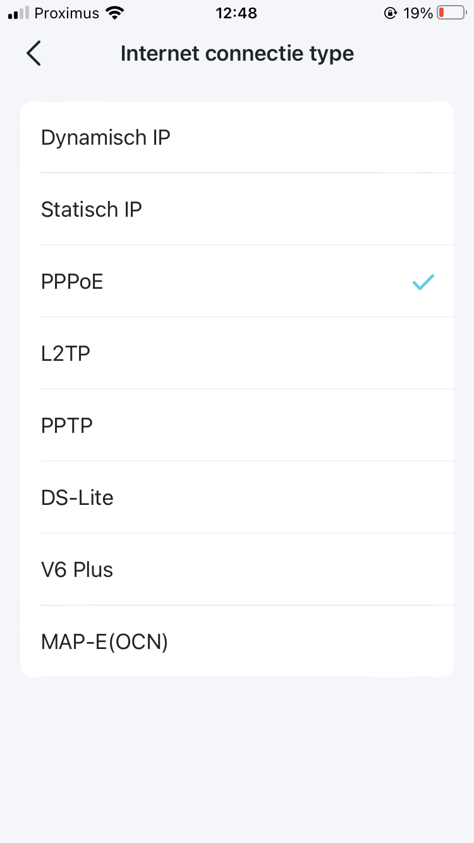Viewport: 474px width, 843px height.
Task: Tap blank space right of MAP-E(OCN)
Action: coord(316,641)
